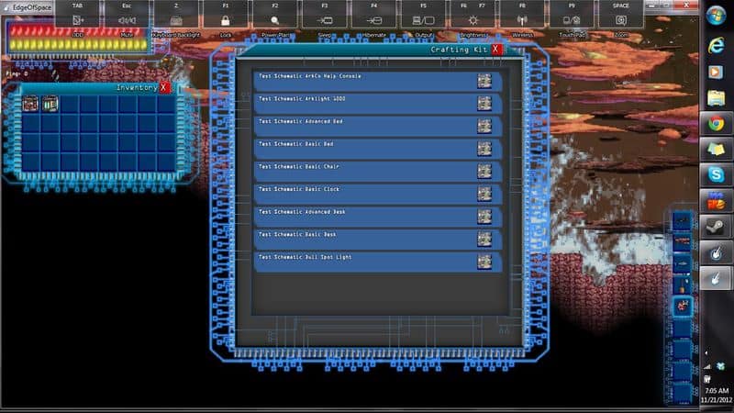
Task: Click the Lock padlock hotkey tile
Action: click(226, 19)
